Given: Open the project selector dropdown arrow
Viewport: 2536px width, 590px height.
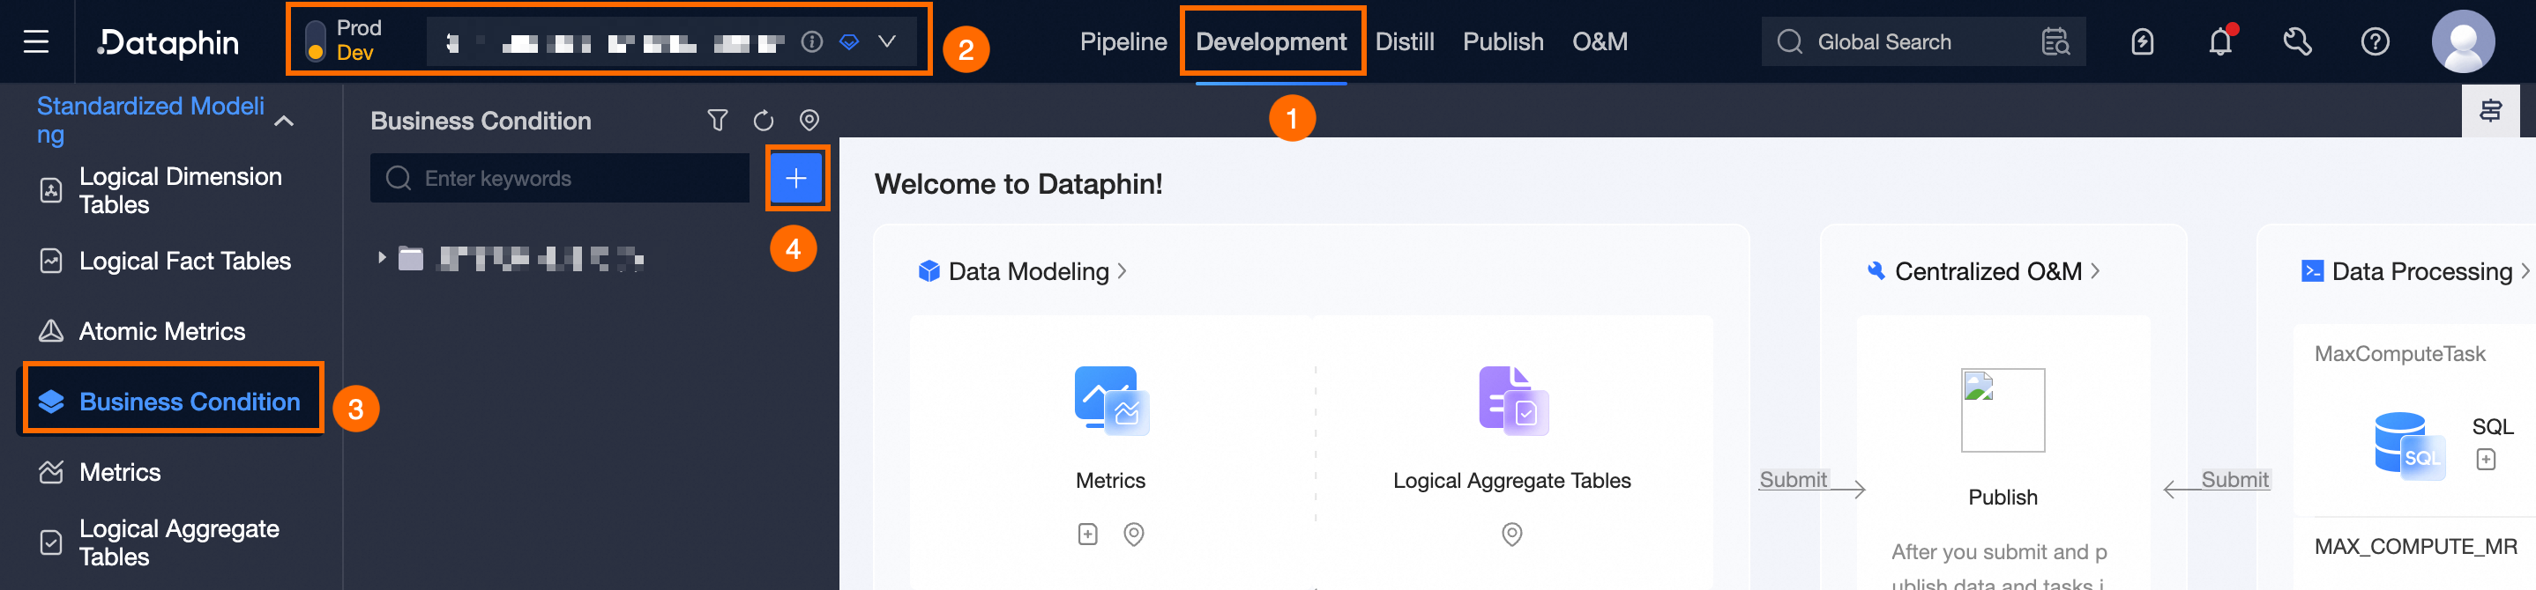Looking at the screenshot, I should pyautogui.click(x=887, y=41).
